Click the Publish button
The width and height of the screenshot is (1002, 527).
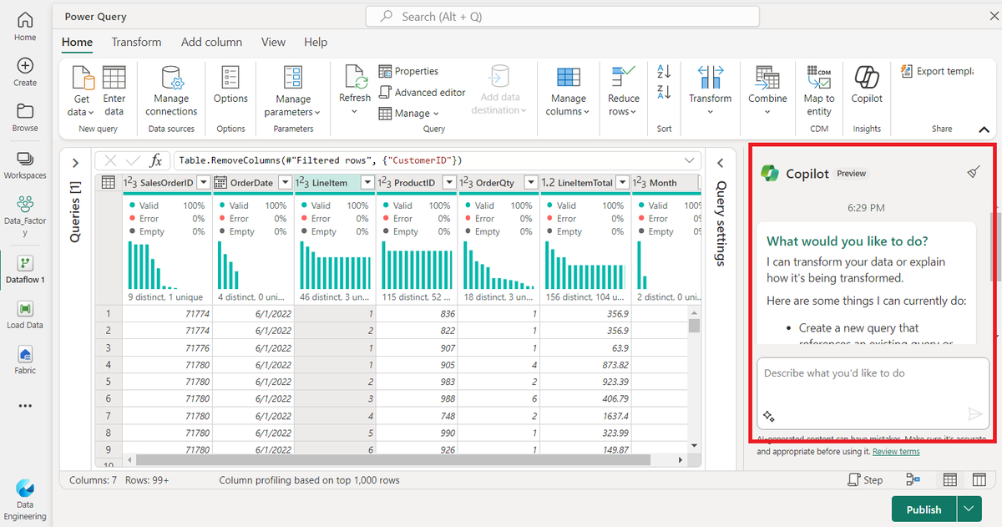pos(924,509)
